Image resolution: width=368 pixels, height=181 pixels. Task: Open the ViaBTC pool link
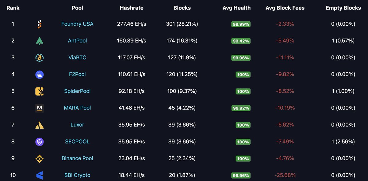77,57
